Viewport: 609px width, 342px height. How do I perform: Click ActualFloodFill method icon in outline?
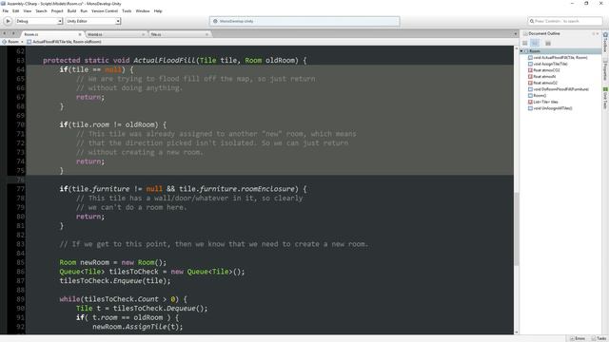530,57
